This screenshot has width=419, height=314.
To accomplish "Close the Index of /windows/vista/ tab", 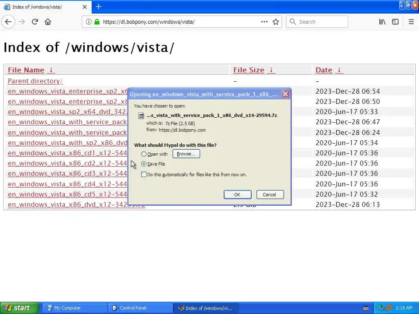I will 85,7.
